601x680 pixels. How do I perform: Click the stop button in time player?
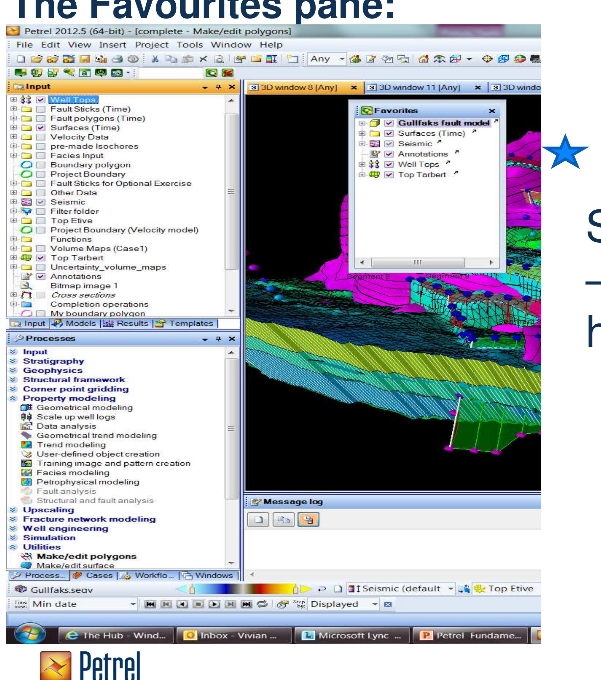point(198,604)
